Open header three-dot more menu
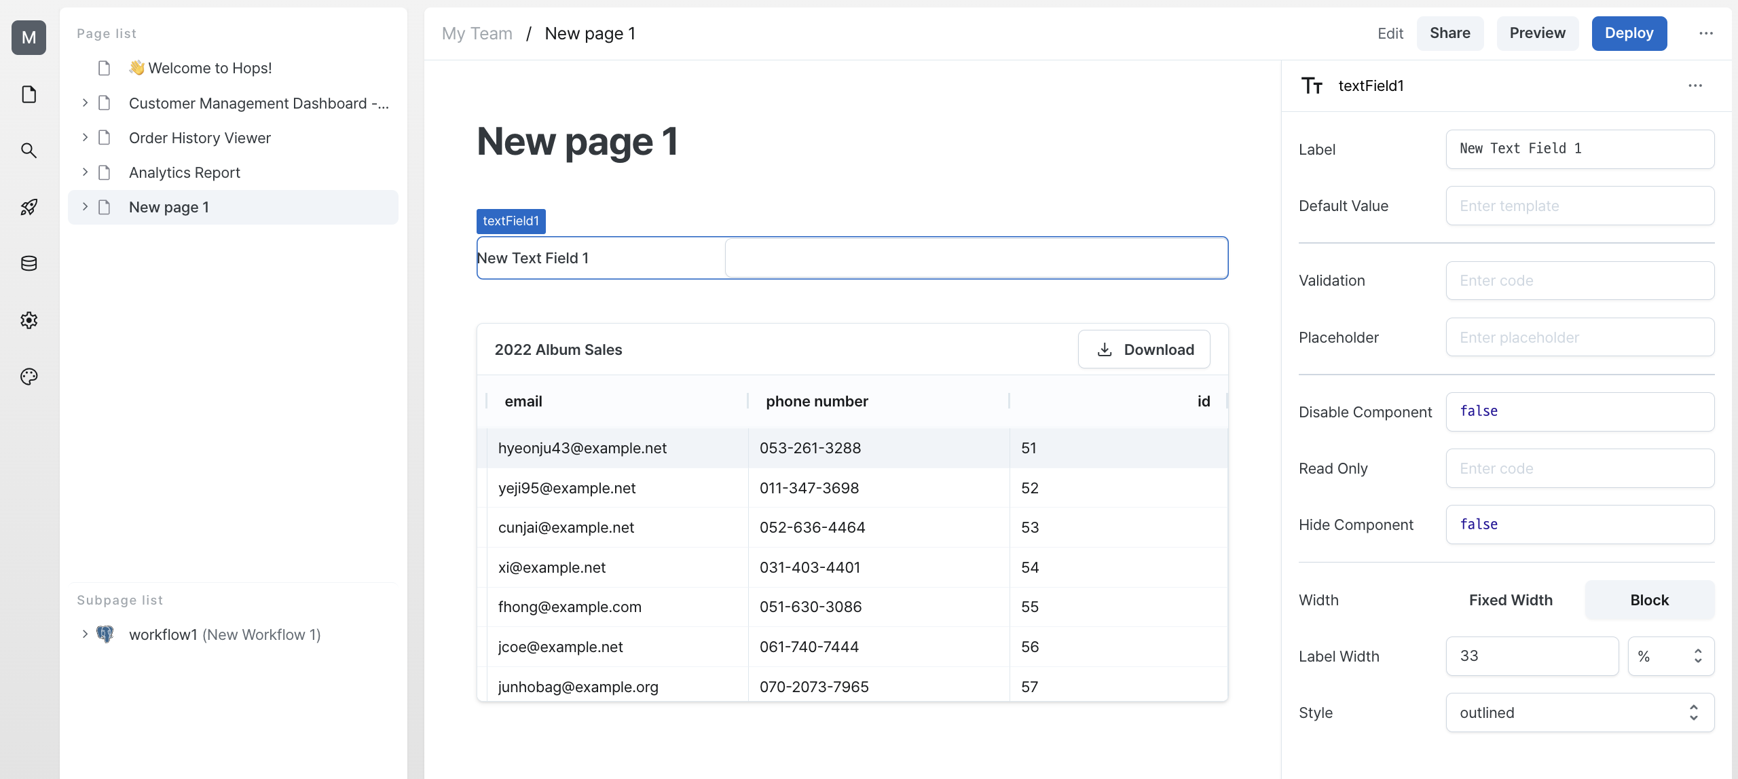 tap(1706, 33)
